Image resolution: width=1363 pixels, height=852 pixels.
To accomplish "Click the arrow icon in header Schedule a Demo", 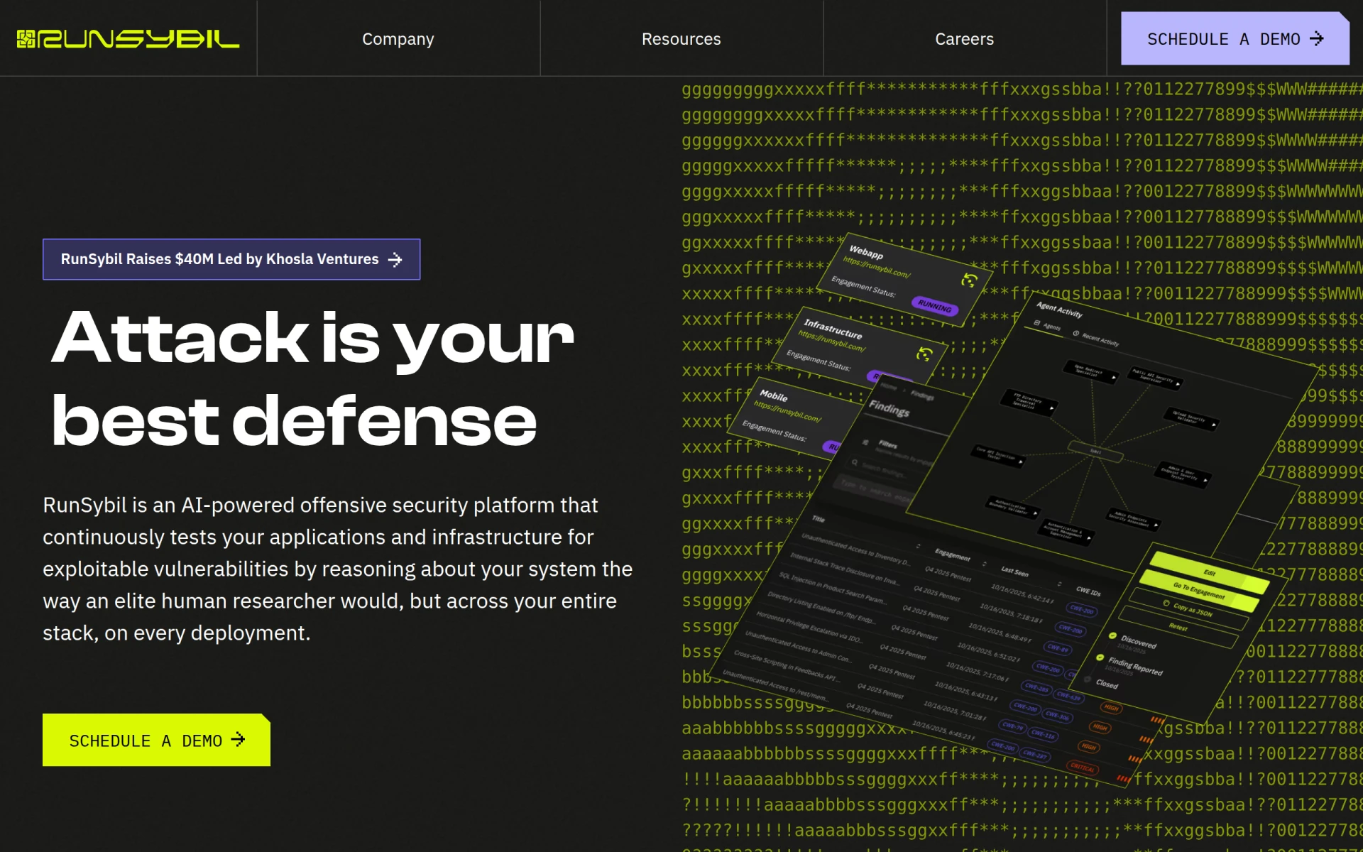I will point(1317,38).
